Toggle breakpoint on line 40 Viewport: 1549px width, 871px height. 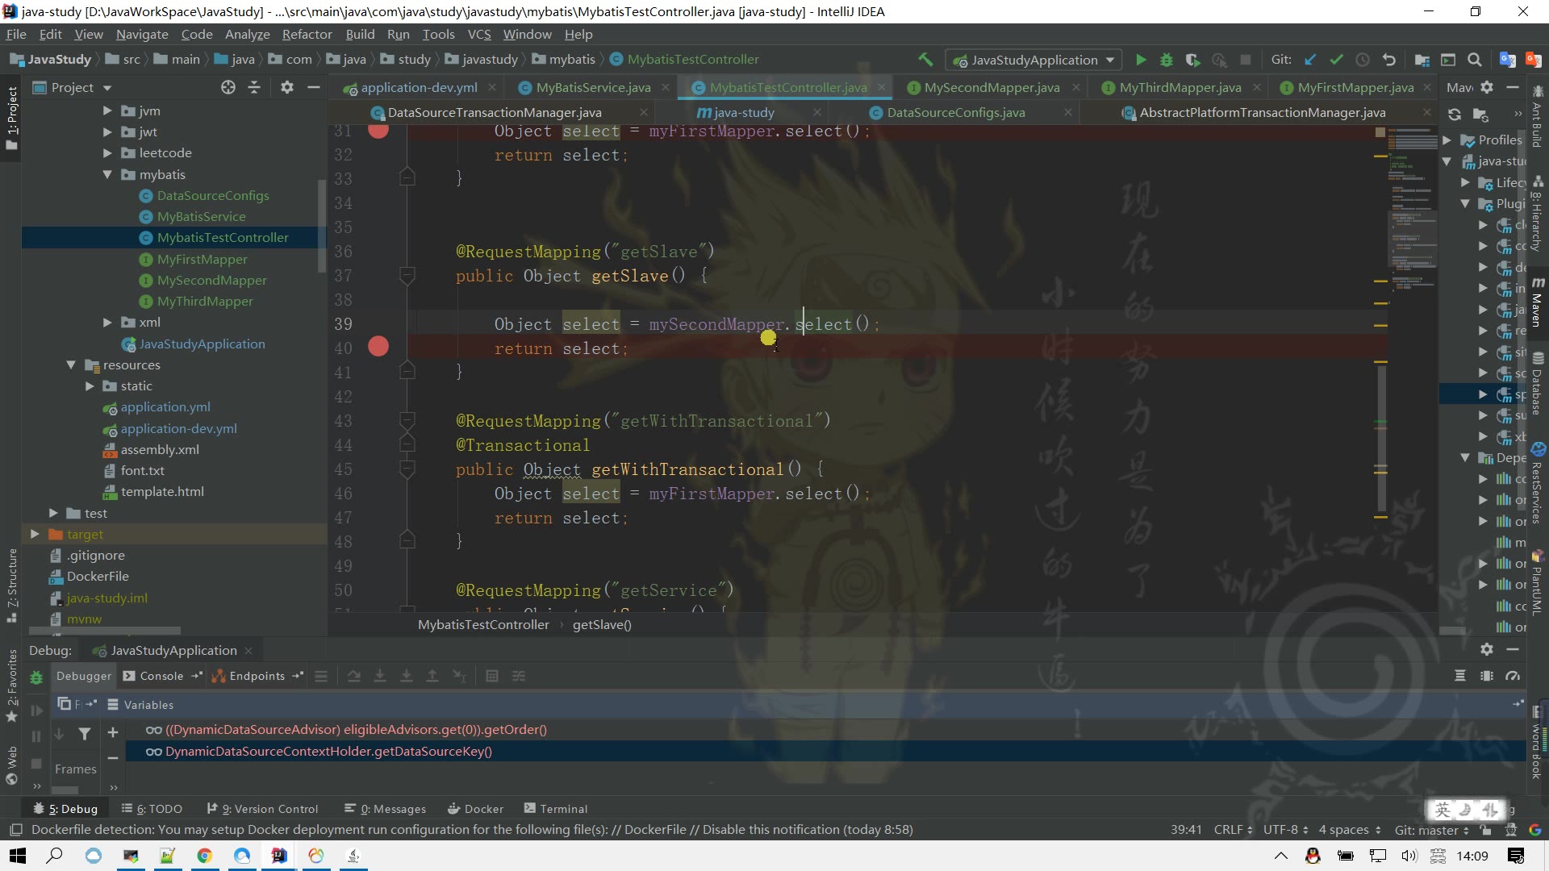pos(380,348)
